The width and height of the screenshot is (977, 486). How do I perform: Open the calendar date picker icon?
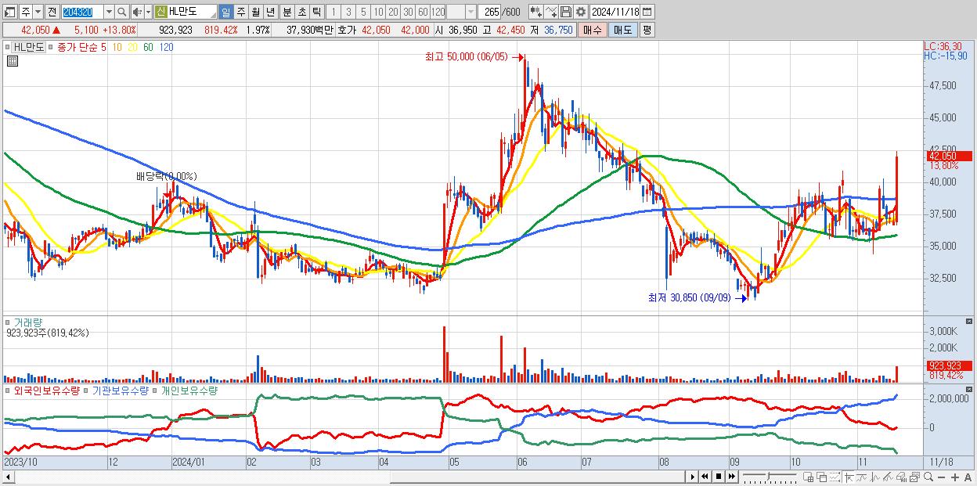tap(647, 12)
